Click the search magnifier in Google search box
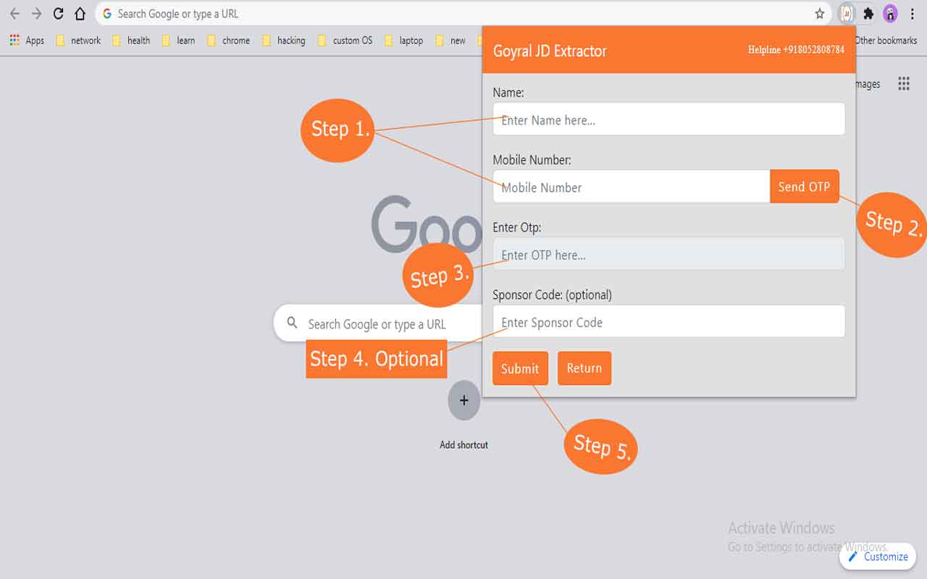 [x=293, y=323]
